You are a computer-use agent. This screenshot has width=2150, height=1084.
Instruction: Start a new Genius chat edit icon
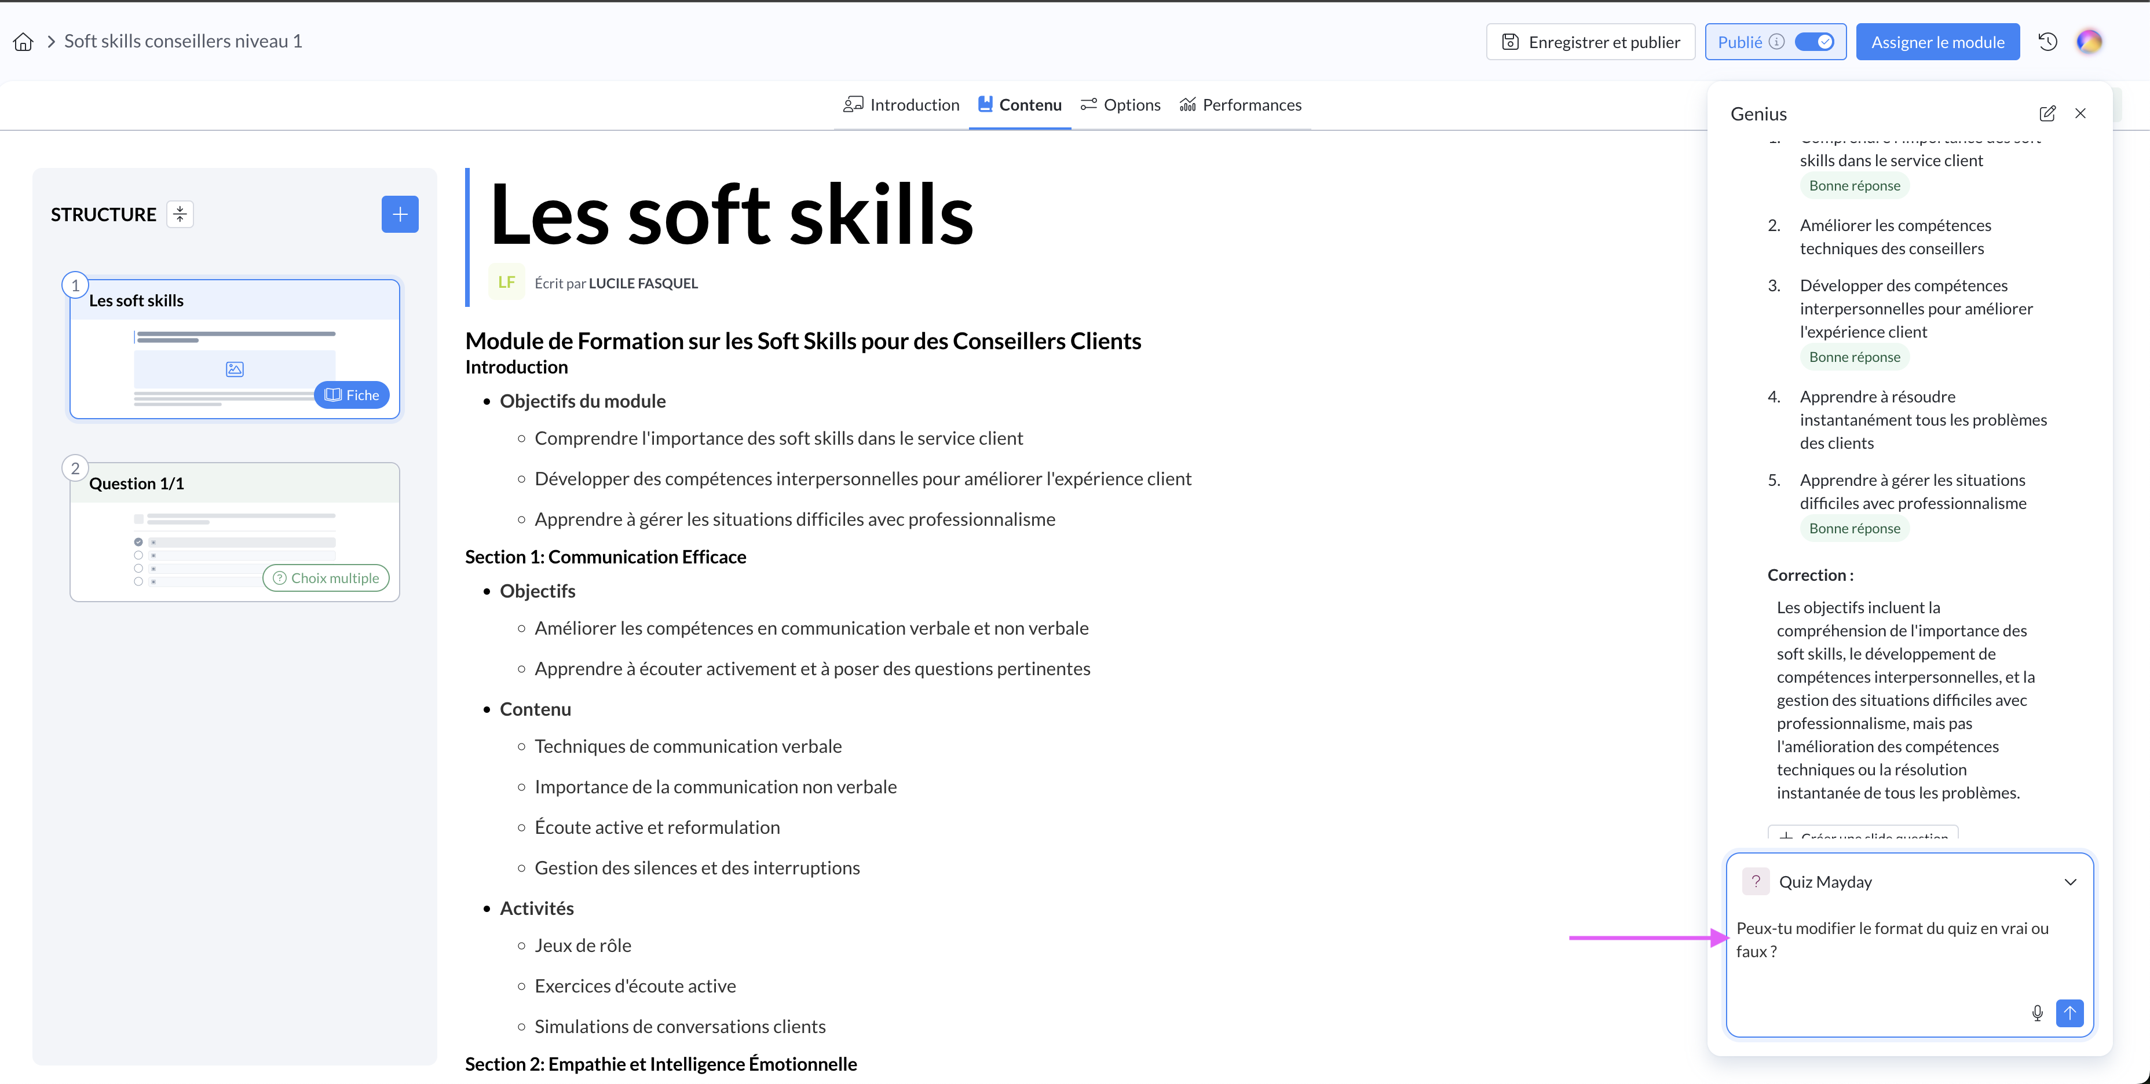(2046, 113)
